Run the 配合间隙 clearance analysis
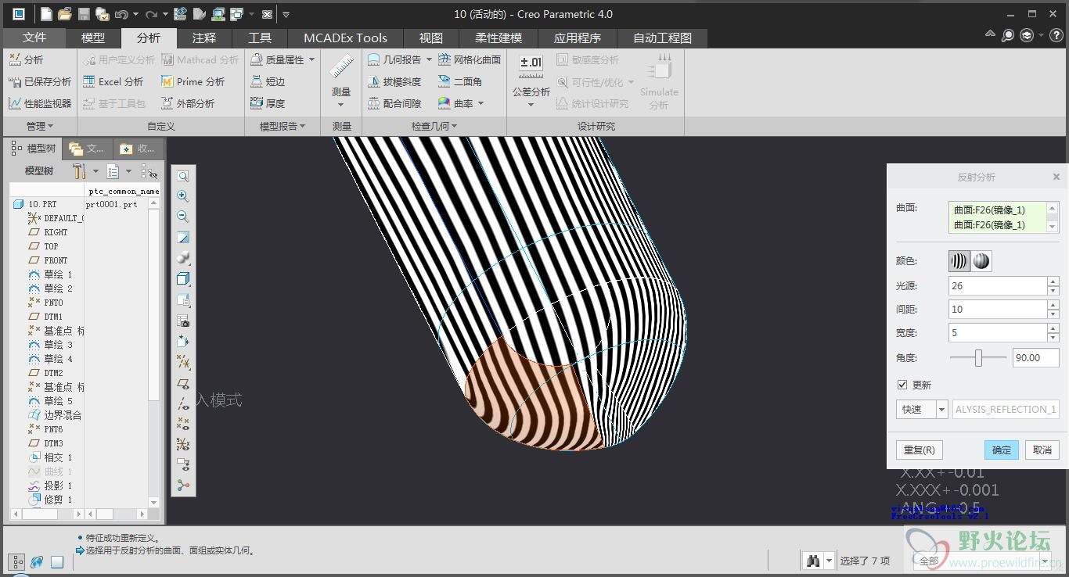 pyautogui.click(x=394, y=103)
